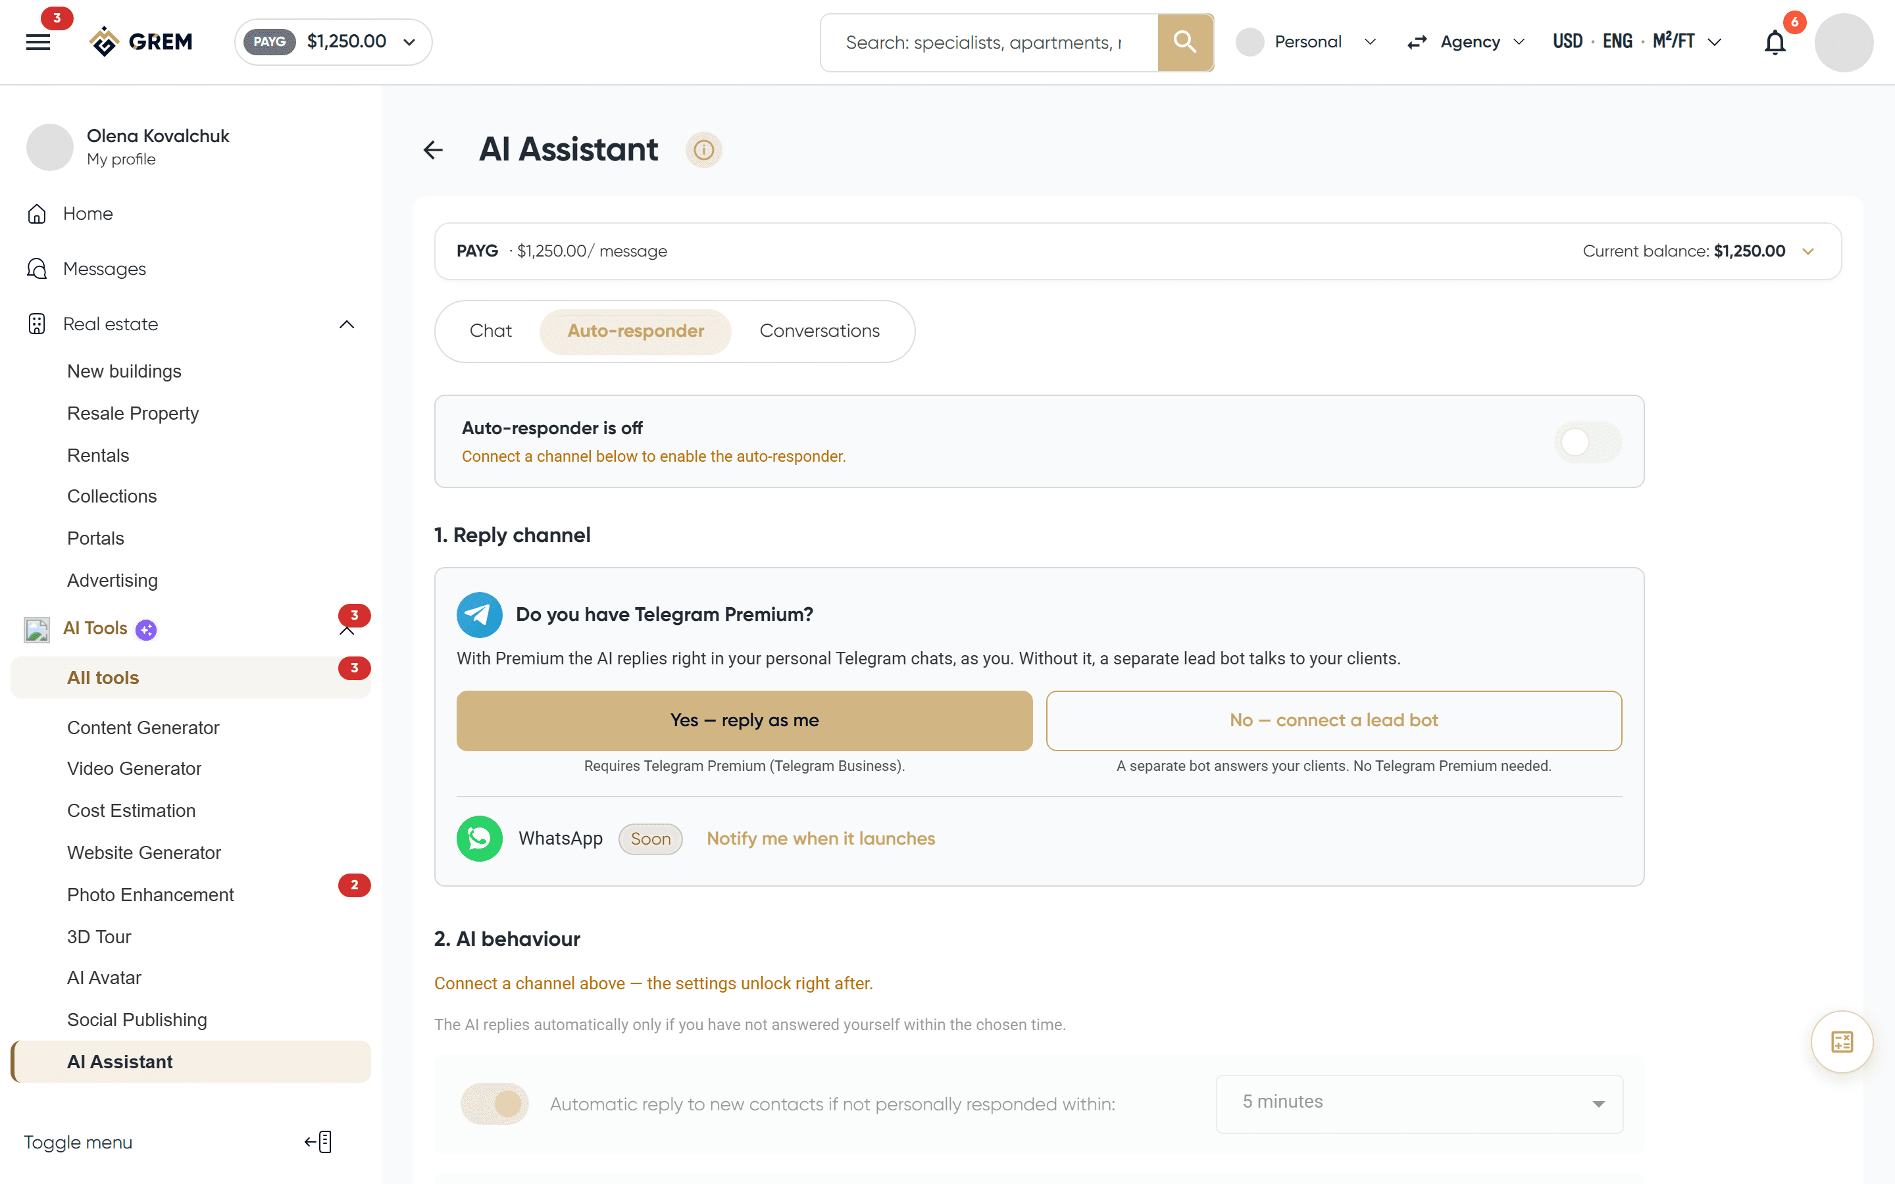1895x1184 pixels.
Task: Open the Agency dropdown
Action: [x=1519, y=42]
